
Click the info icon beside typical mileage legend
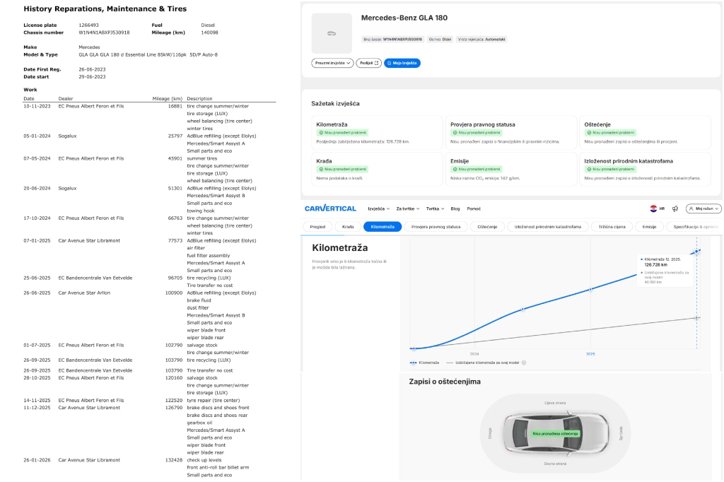(x=523, y=363)
